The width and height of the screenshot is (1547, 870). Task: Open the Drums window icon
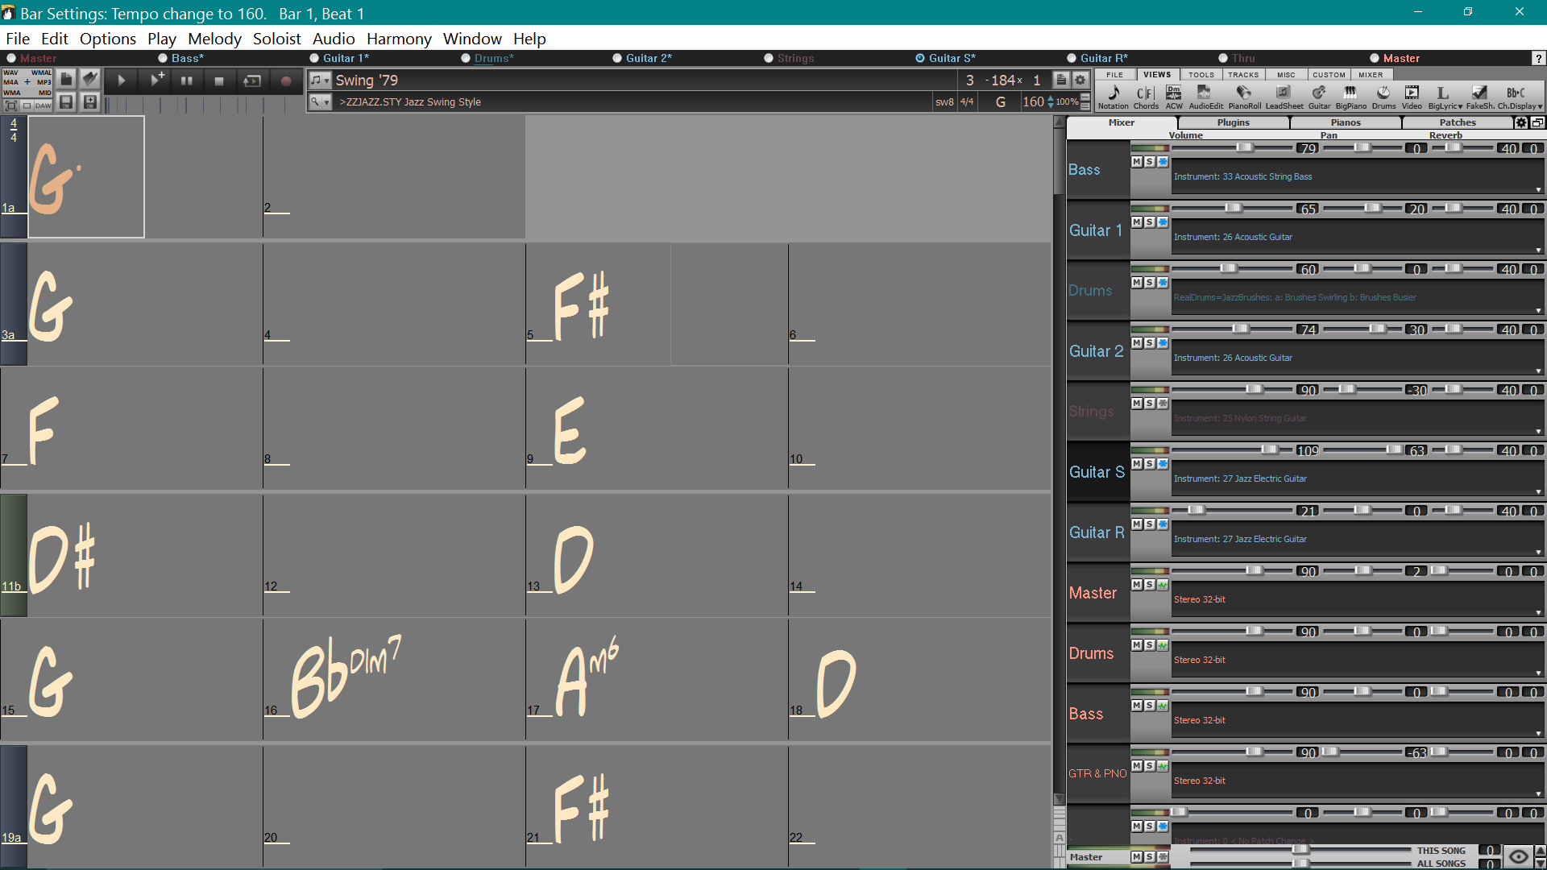[x=1383, y=97]
